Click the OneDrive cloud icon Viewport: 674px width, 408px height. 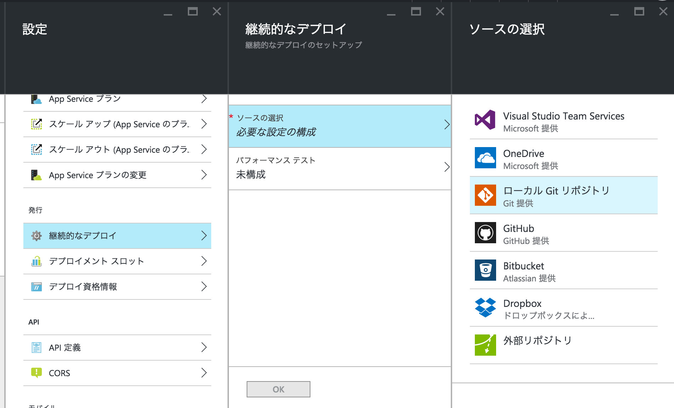coord(485,158)
